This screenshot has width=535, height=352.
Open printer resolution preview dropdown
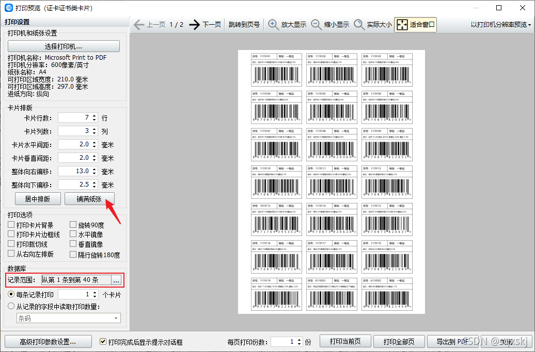click(500, 25)
